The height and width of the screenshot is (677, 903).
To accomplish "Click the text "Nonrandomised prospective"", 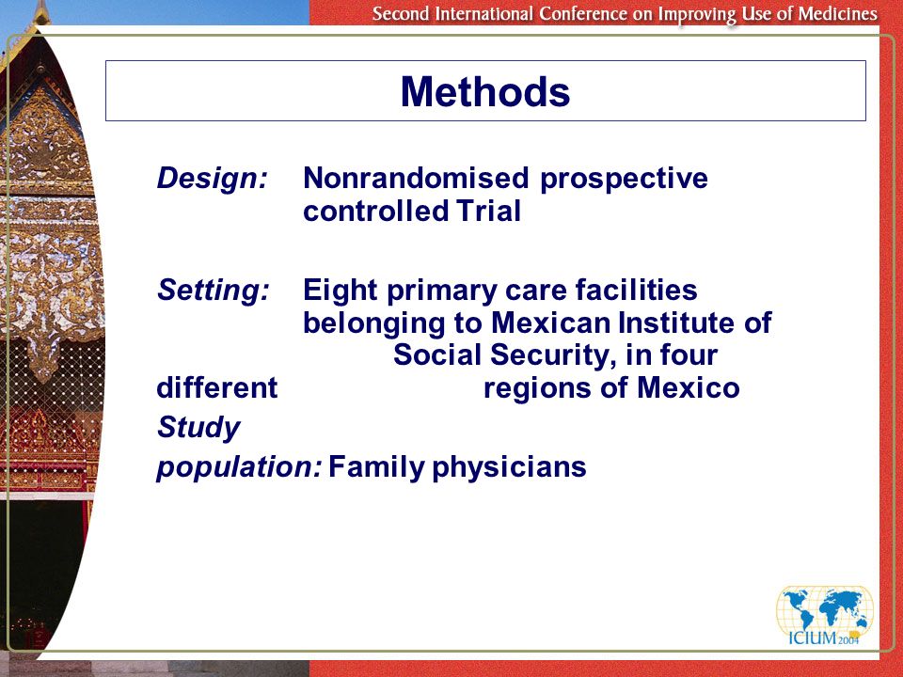I will click(505, 179).
